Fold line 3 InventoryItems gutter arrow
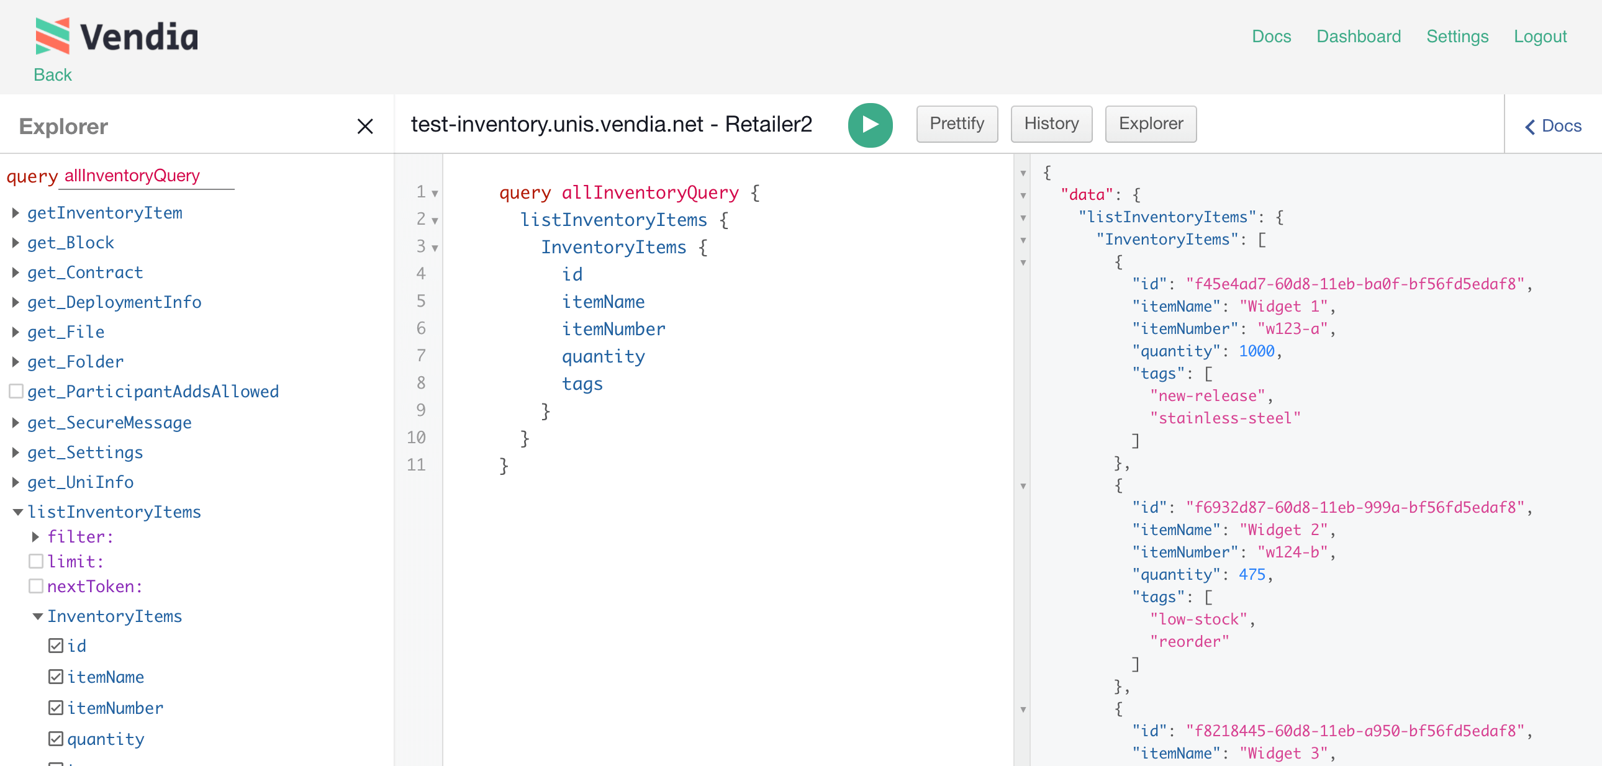1602x766 pixels. [435, 248]
